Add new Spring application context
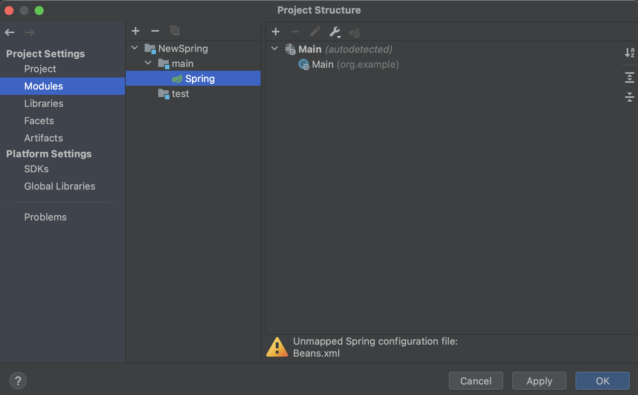 [x=276, y=32]
